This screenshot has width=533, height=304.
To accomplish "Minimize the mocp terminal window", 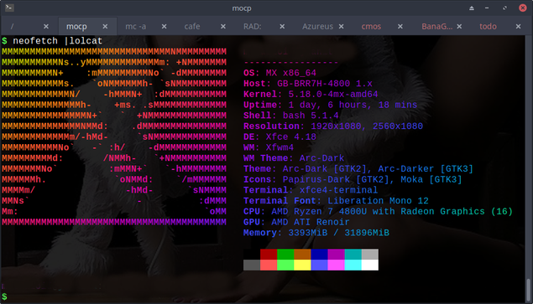I will [487, 8].
